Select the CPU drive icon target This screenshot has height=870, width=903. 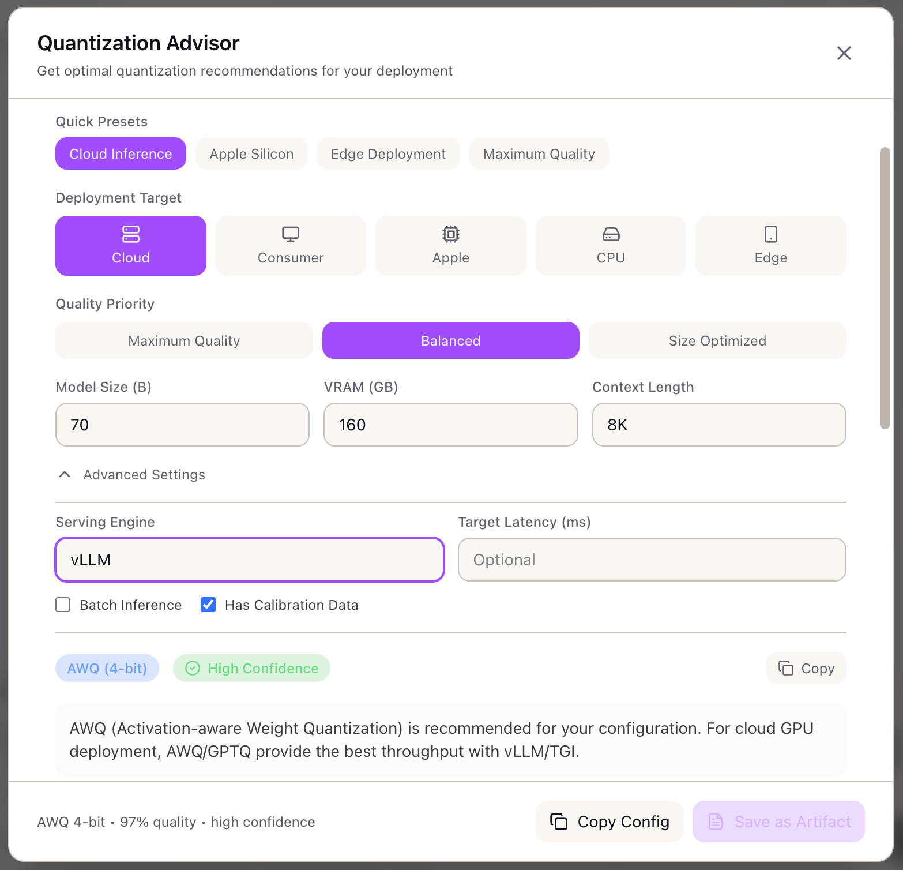(x=611, y=245)
